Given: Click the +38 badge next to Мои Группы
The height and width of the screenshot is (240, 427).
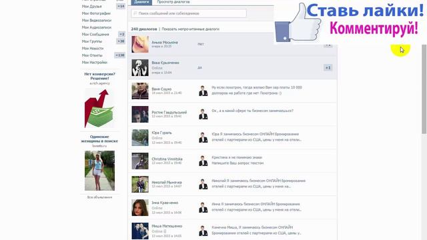Looking at the screenshot, I should click(121, 41).
